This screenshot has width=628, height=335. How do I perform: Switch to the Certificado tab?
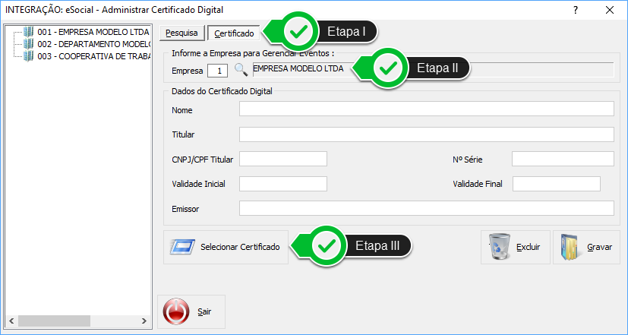(235, 33)
